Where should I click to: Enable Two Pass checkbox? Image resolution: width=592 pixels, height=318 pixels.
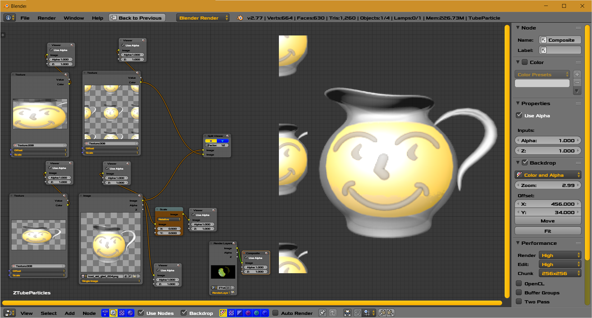[519, 301]
